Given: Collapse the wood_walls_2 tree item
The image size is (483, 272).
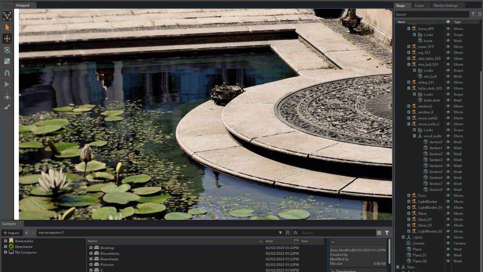Looking at the screenshot, I should 409,124.
